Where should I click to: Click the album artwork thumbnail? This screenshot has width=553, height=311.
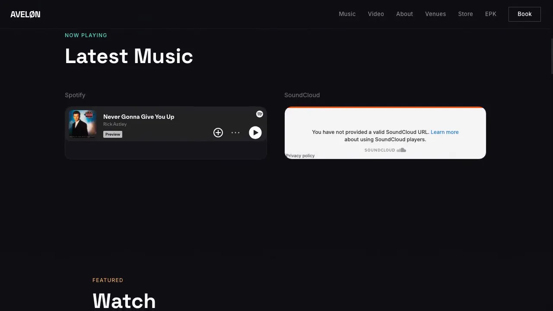[x=82, y=124]
